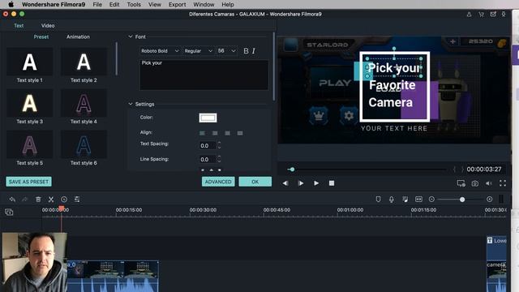Adjust the Text Spacing stepper arrows
The image size is (519, 292).
[219, 145]
